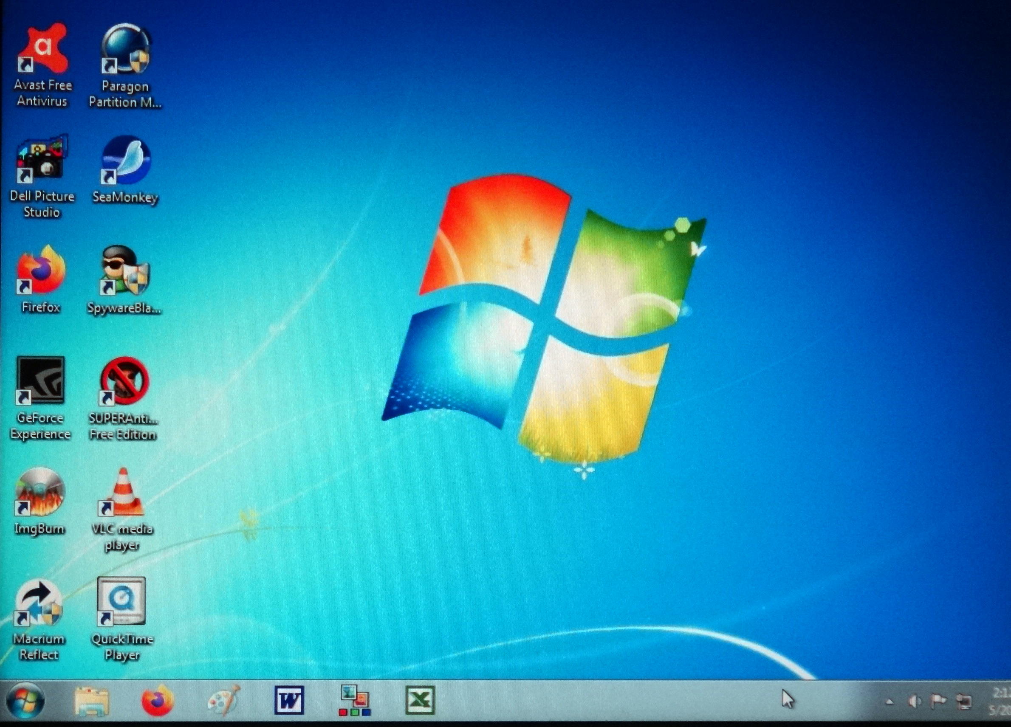The width and height of the screenshot is (1011, 727).
Task: Open the network status tray icon
Action: tap(964, 702)
